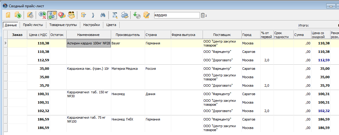This screenshot has width=339, height=135.
Task: Click the 2,0 percent value in the 112,59 row
Action: pos(267,60)
